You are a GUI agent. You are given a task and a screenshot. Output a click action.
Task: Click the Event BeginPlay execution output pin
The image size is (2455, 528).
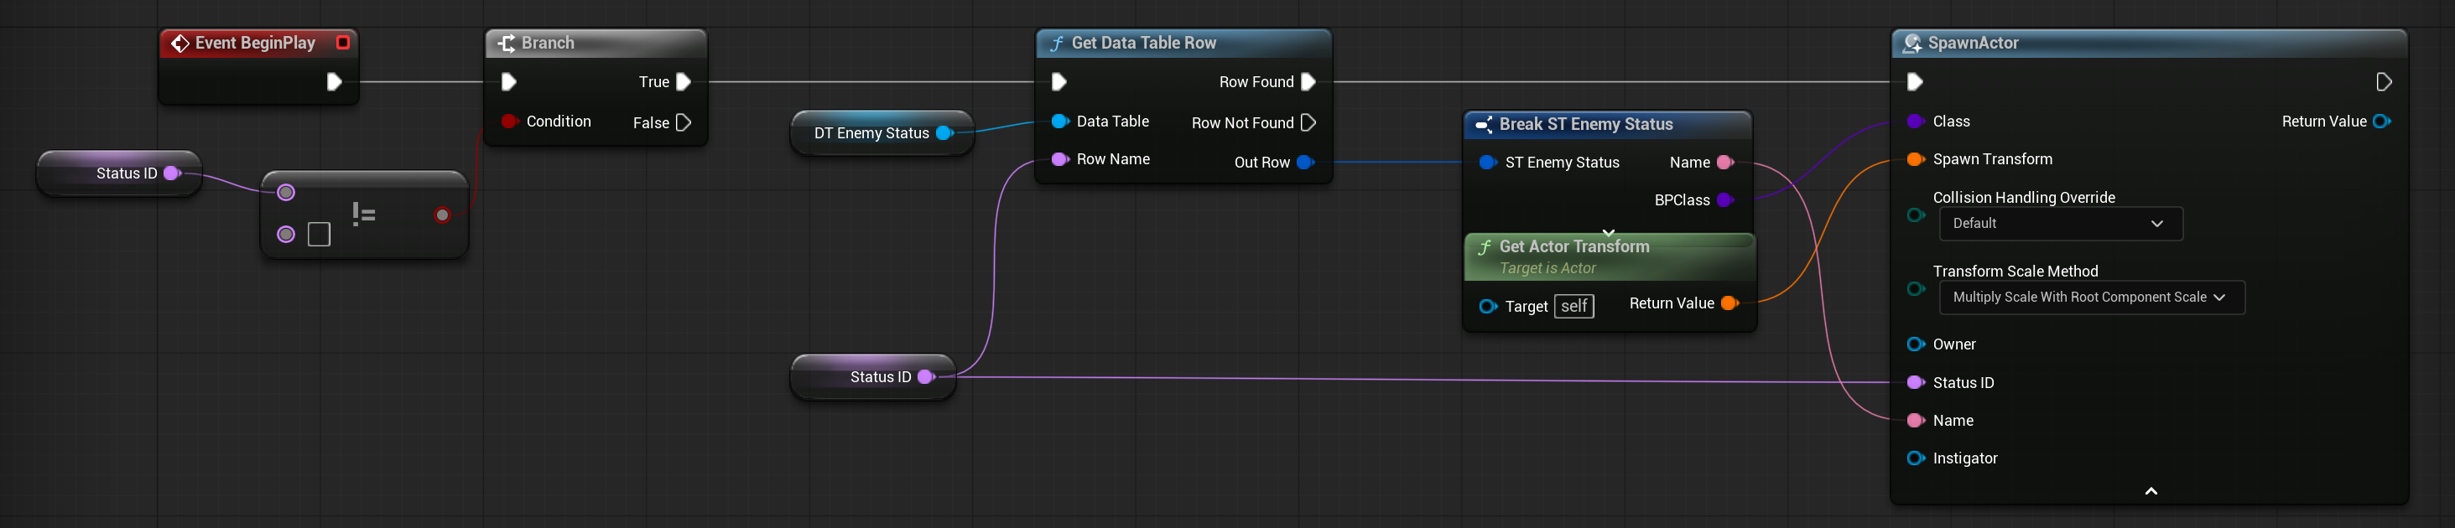334,82
